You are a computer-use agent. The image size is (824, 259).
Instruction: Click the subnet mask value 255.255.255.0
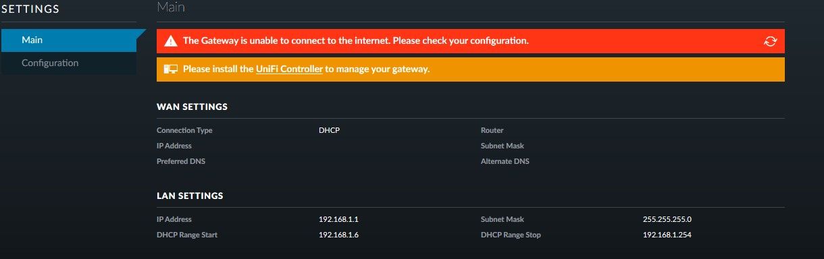(x=667, y=219)
